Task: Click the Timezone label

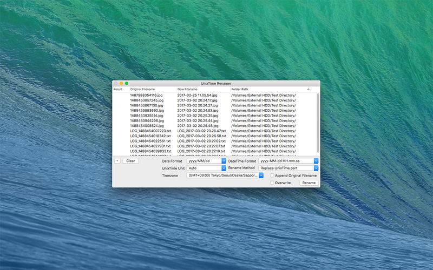Action: [170, 175]
